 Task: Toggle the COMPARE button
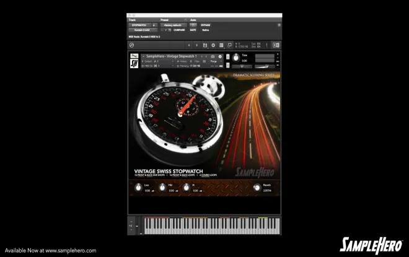[179, 30]
